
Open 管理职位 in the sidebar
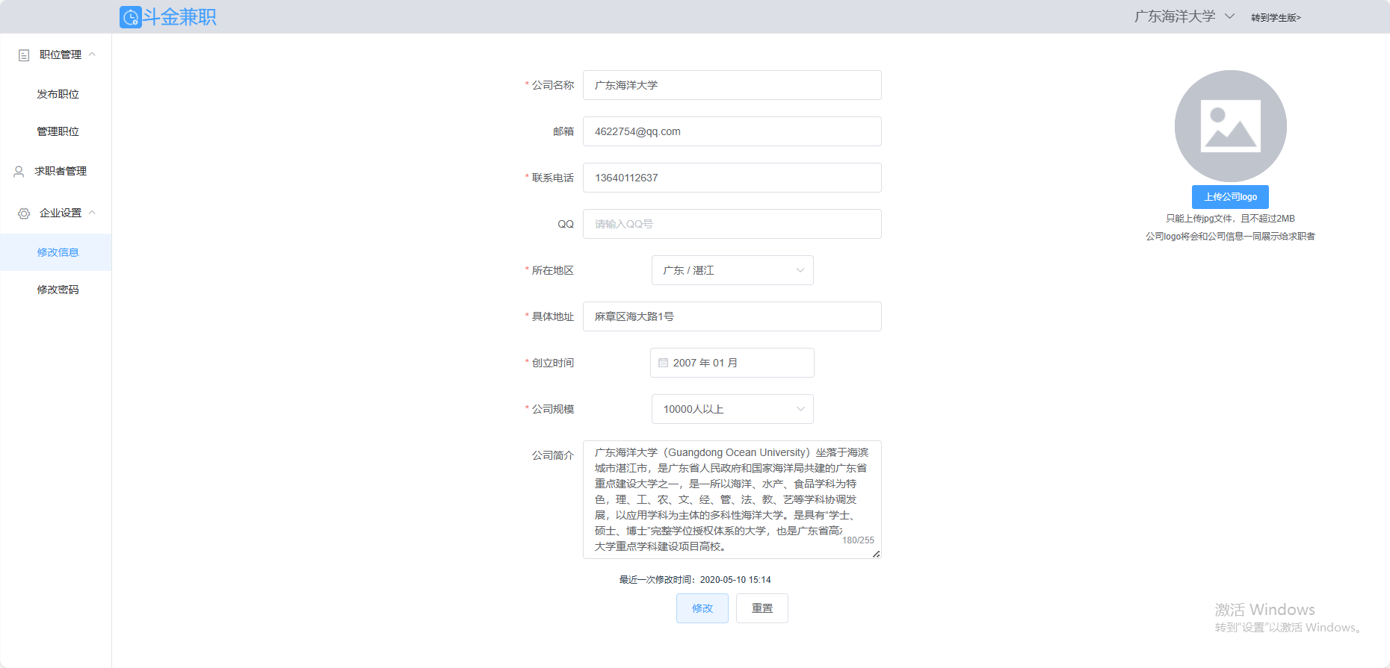pyautogui.click(x=58, y=131)
